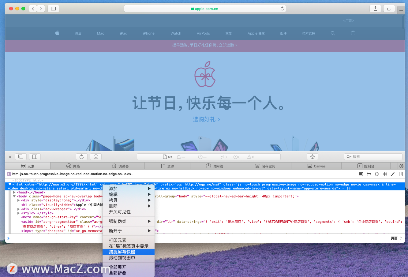This screenshot has height=277, width=408.
Task: Open 拷贝 submenu in context menu
Action: (x=129, y=200)
